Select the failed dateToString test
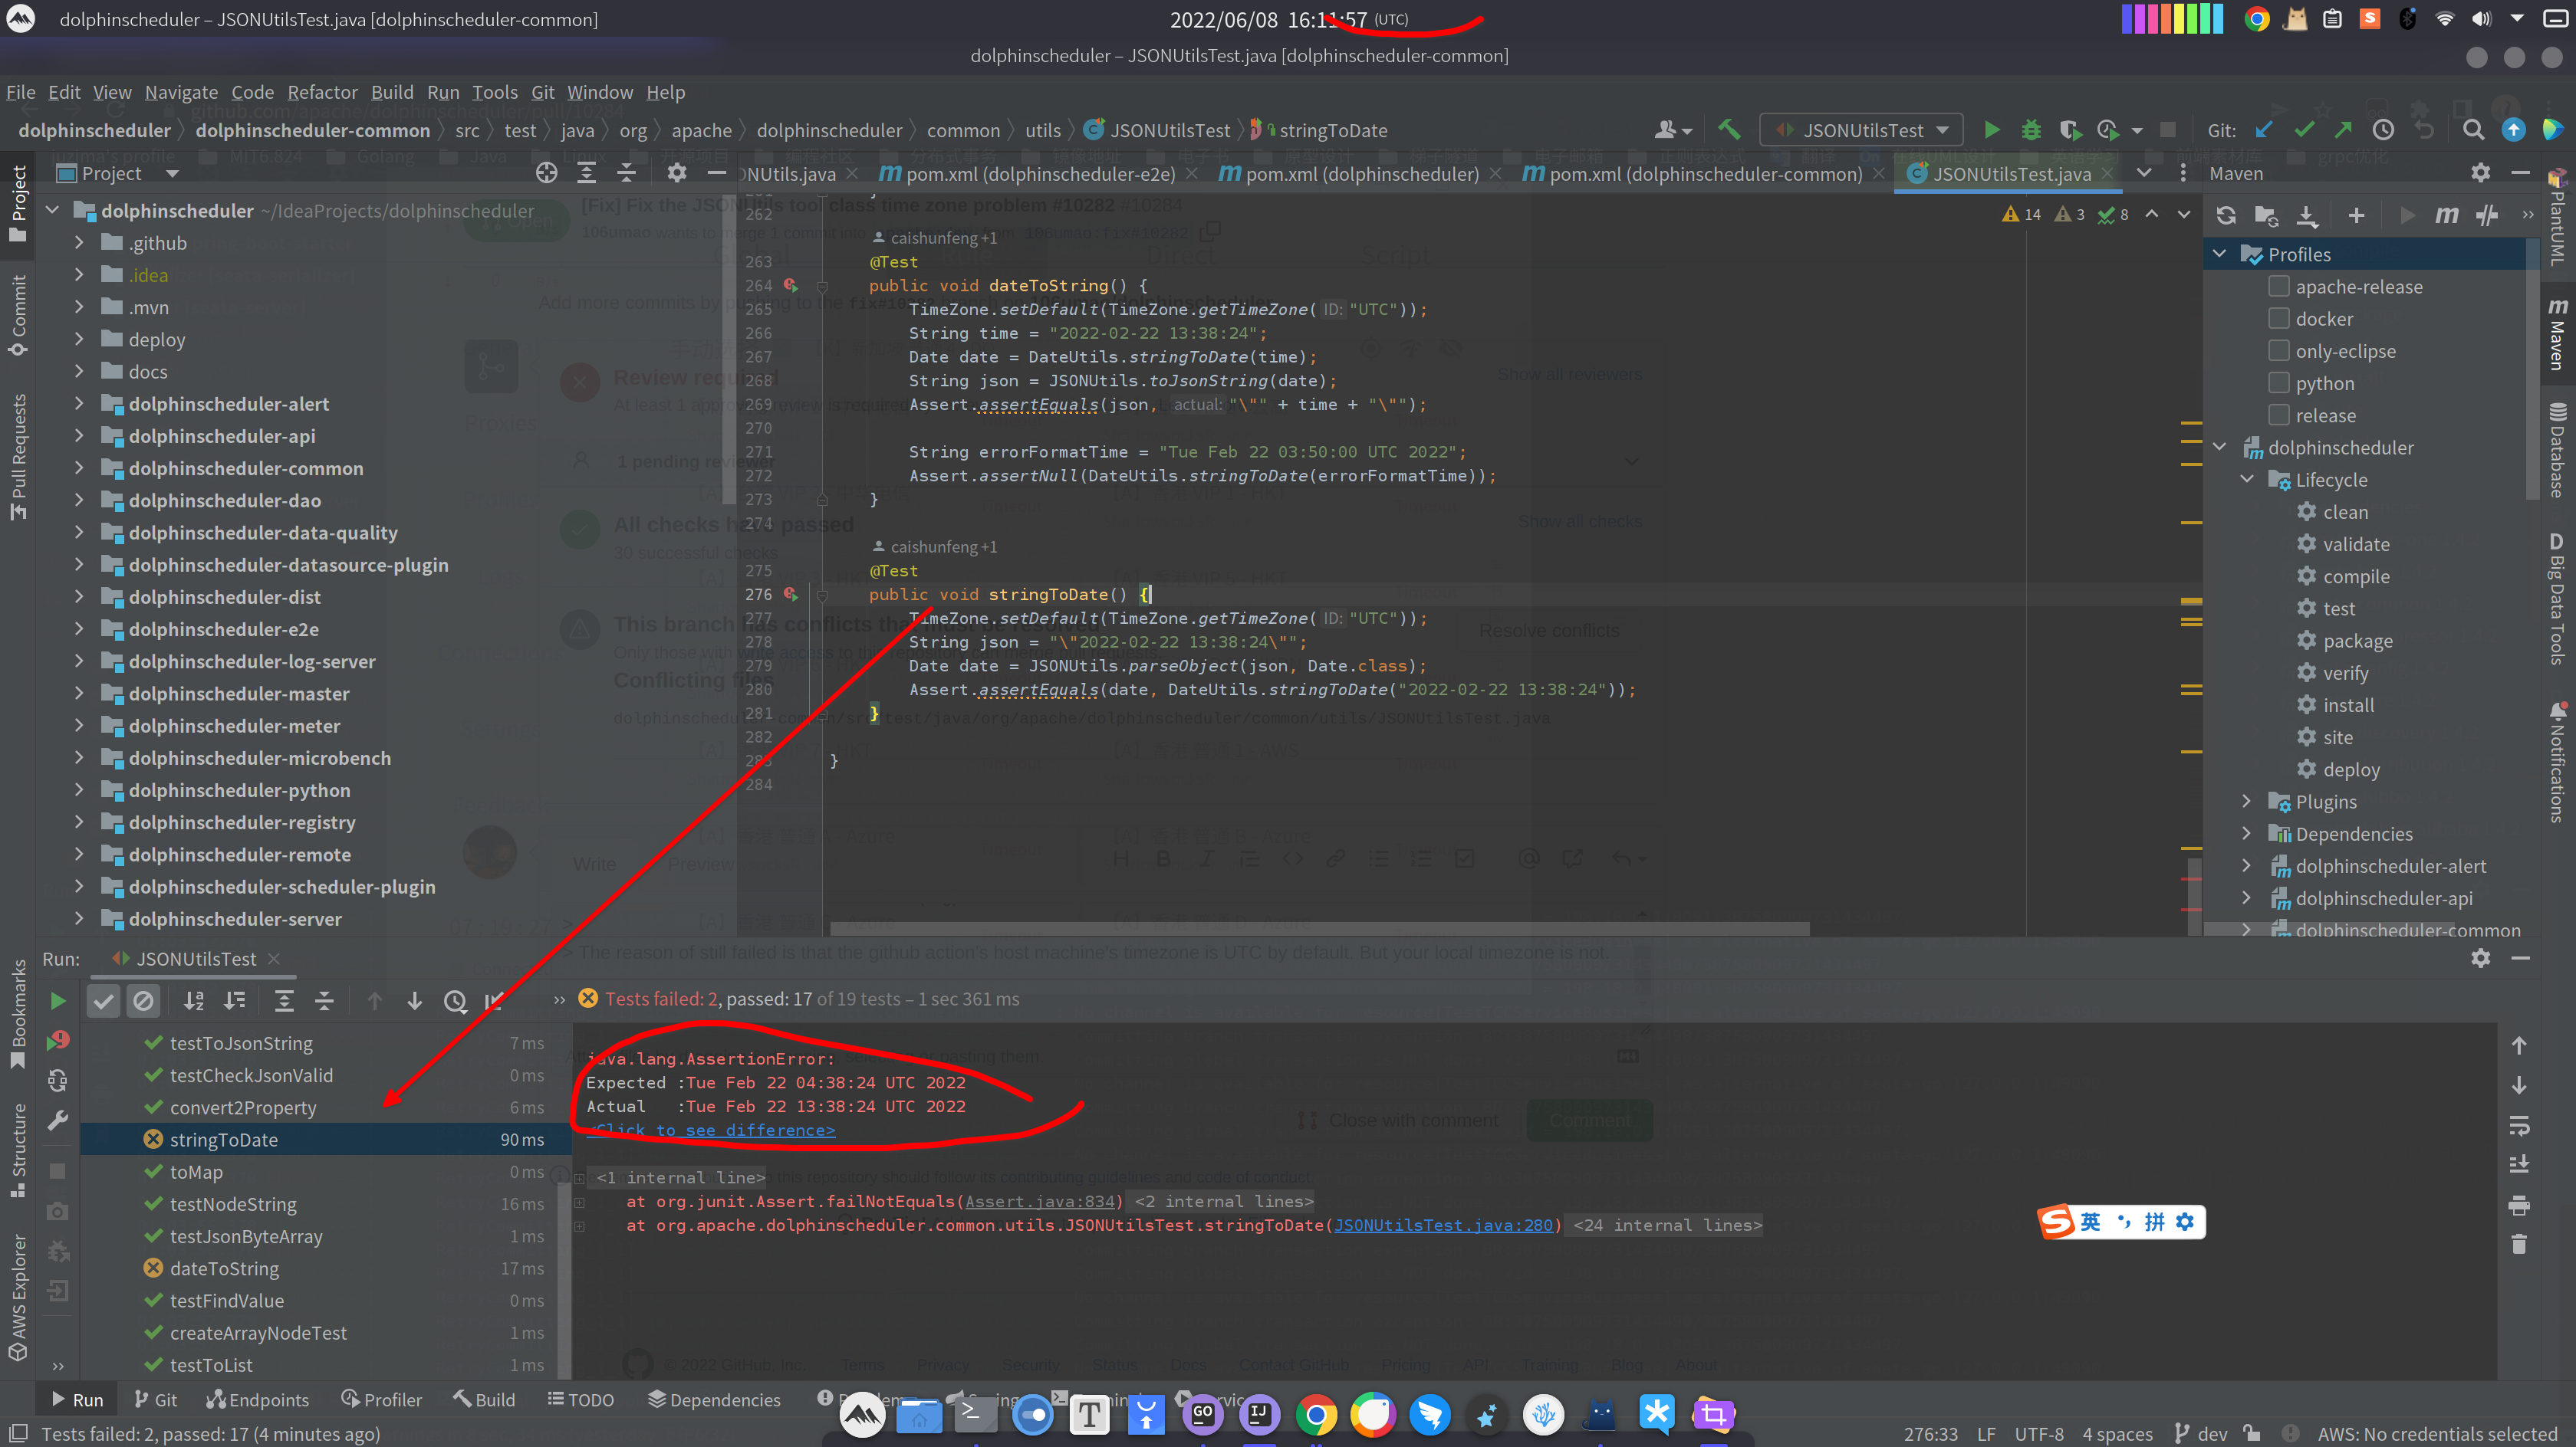 click(224, 1269)
